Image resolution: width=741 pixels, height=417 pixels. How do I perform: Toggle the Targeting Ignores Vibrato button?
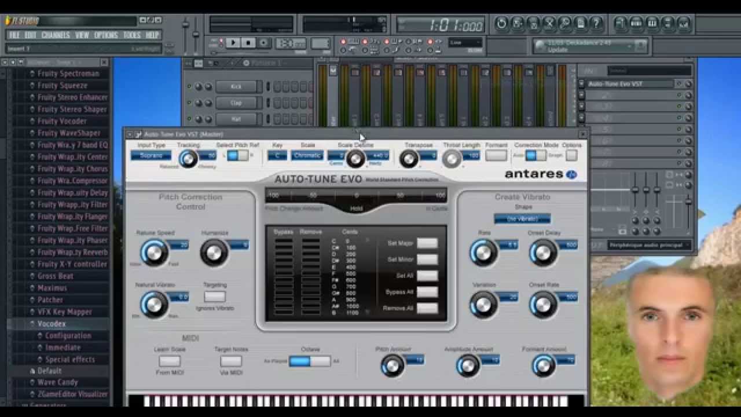click(x=214, y=297)
